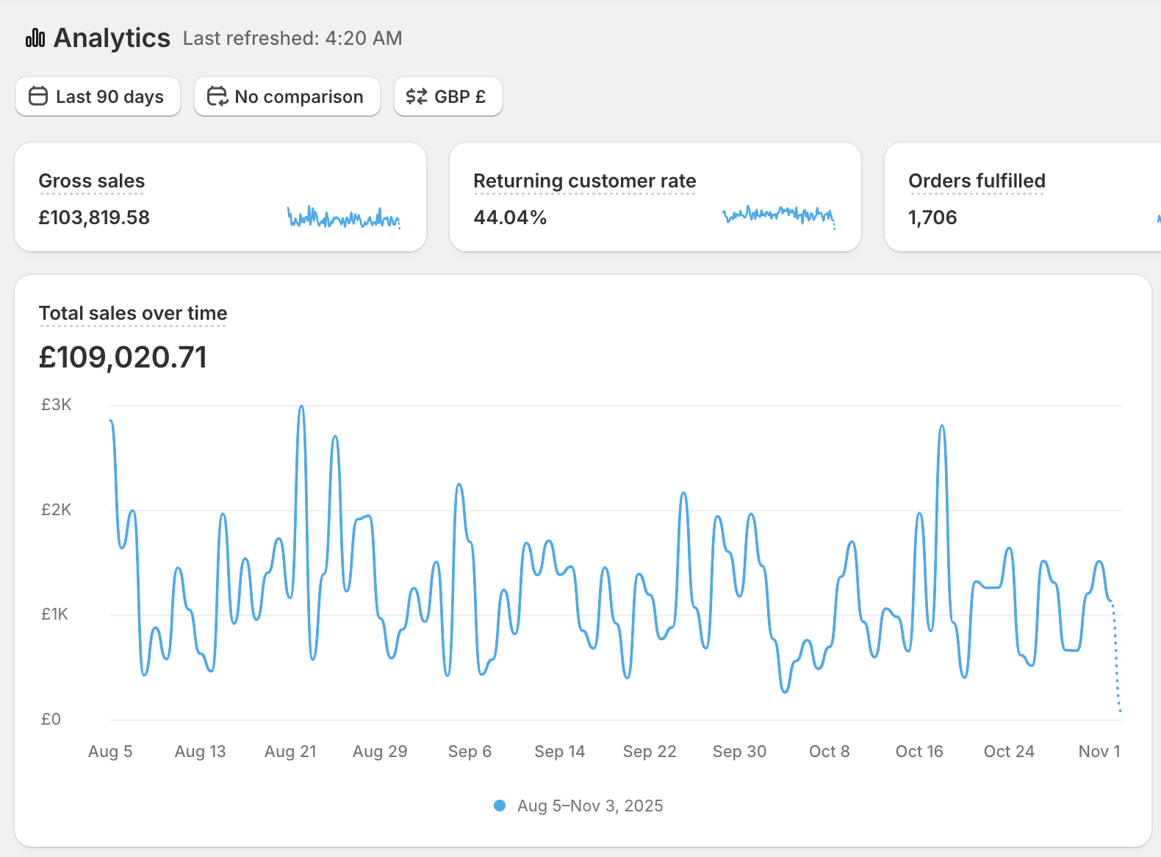This screenshot has height=857, width=1161.
Task: Click the dotted projected segment of the sales line
Action: tap(1116, 658)
